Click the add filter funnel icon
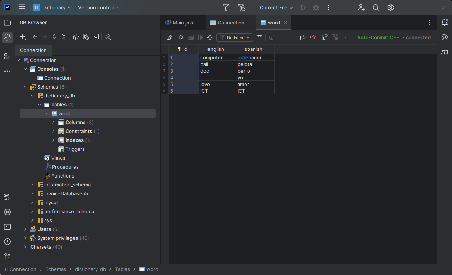Screen dimensions: 452x275 point(260,37)
